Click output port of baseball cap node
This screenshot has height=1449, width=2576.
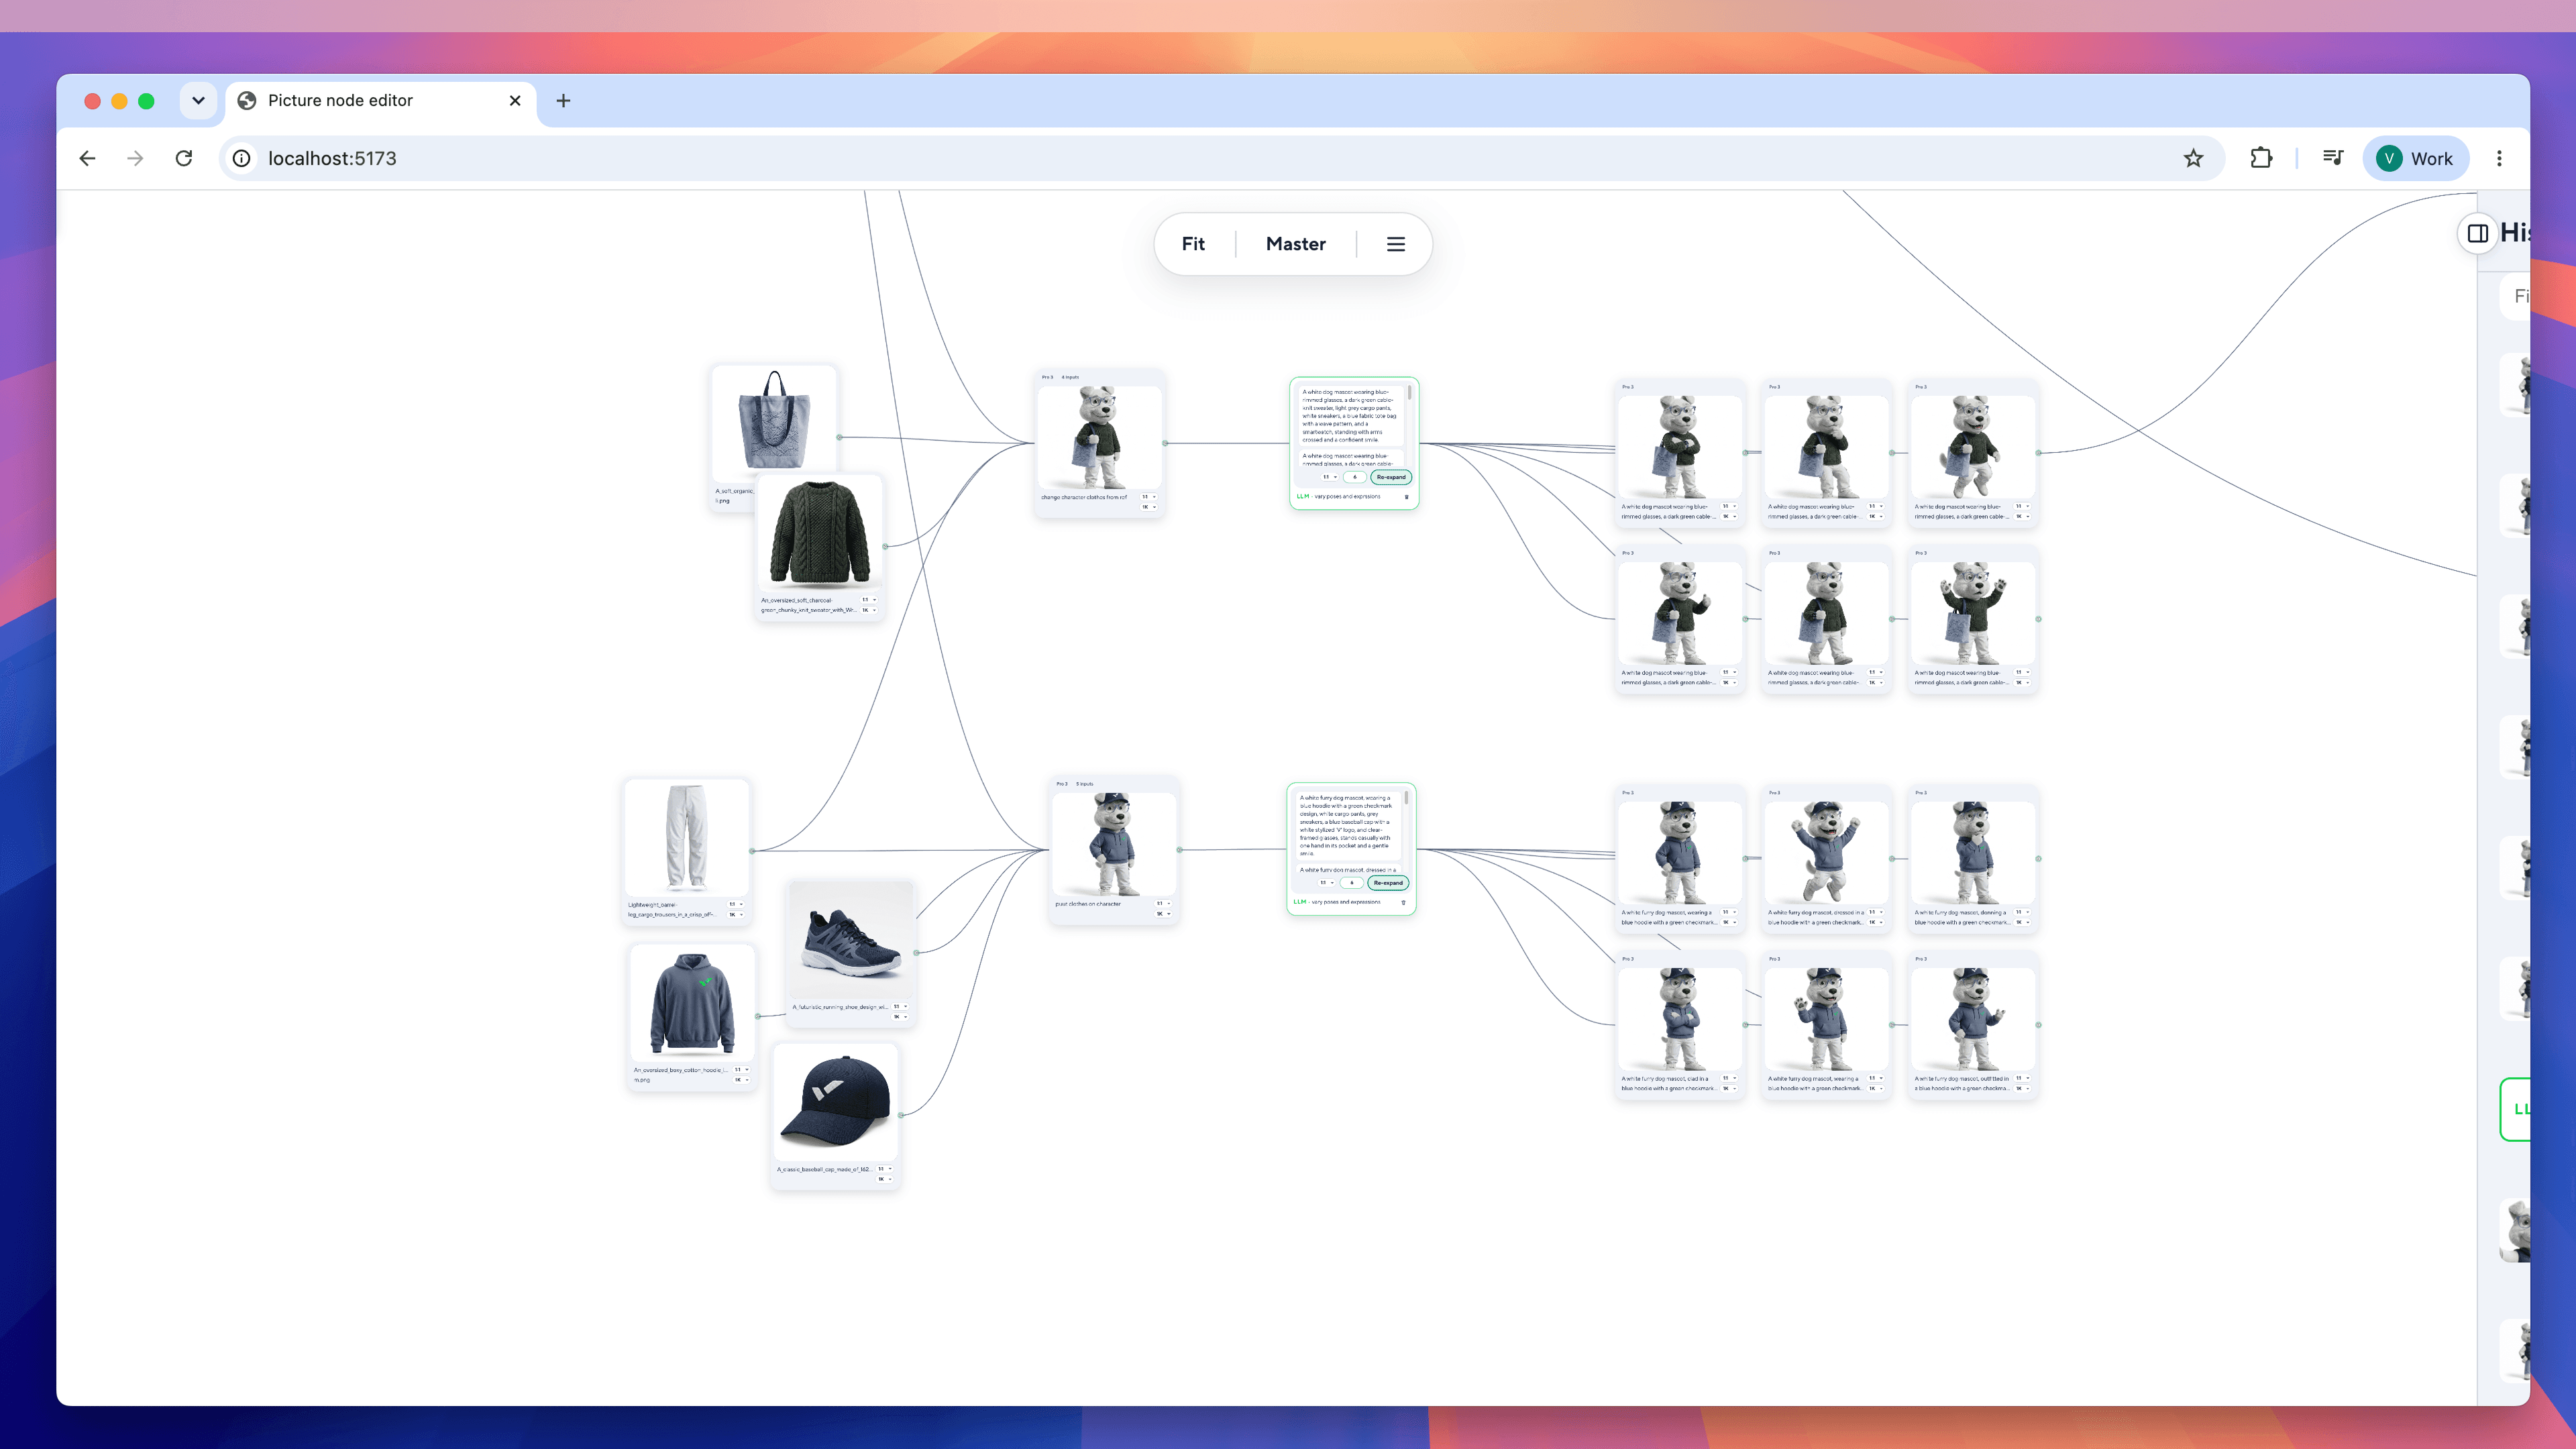click(900, 1115)
